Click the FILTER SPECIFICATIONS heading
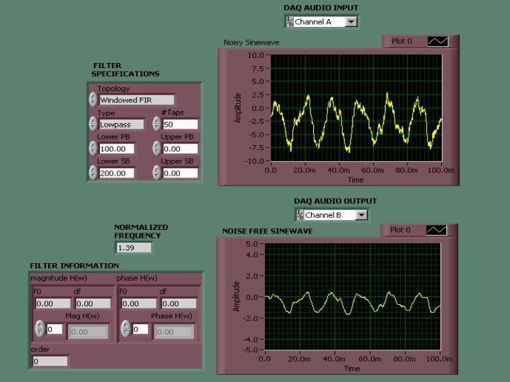 [x=125, y=69]
